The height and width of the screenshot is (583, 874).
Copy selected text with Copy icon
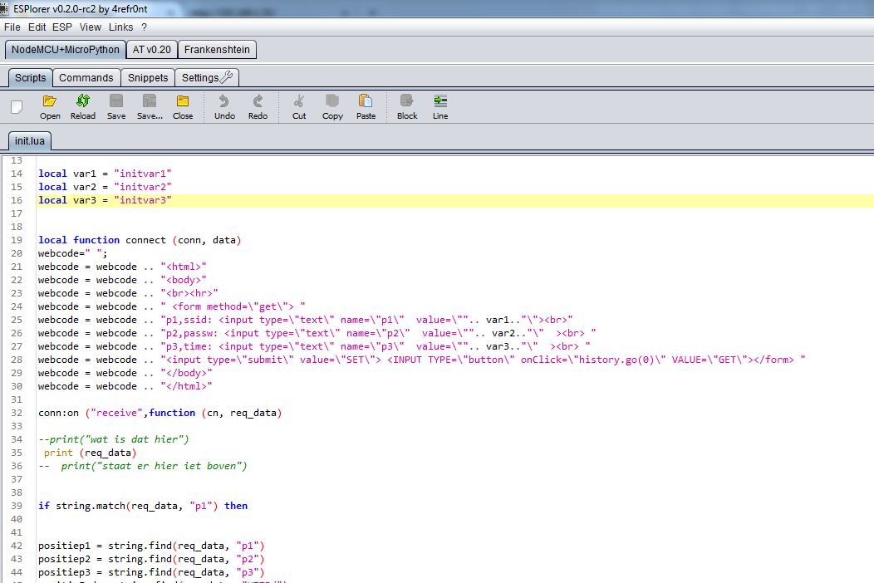click(x=332, y=107)
